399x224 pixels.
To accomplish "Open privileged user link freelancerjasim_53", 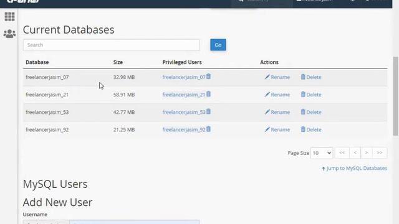I will (184, 112).
